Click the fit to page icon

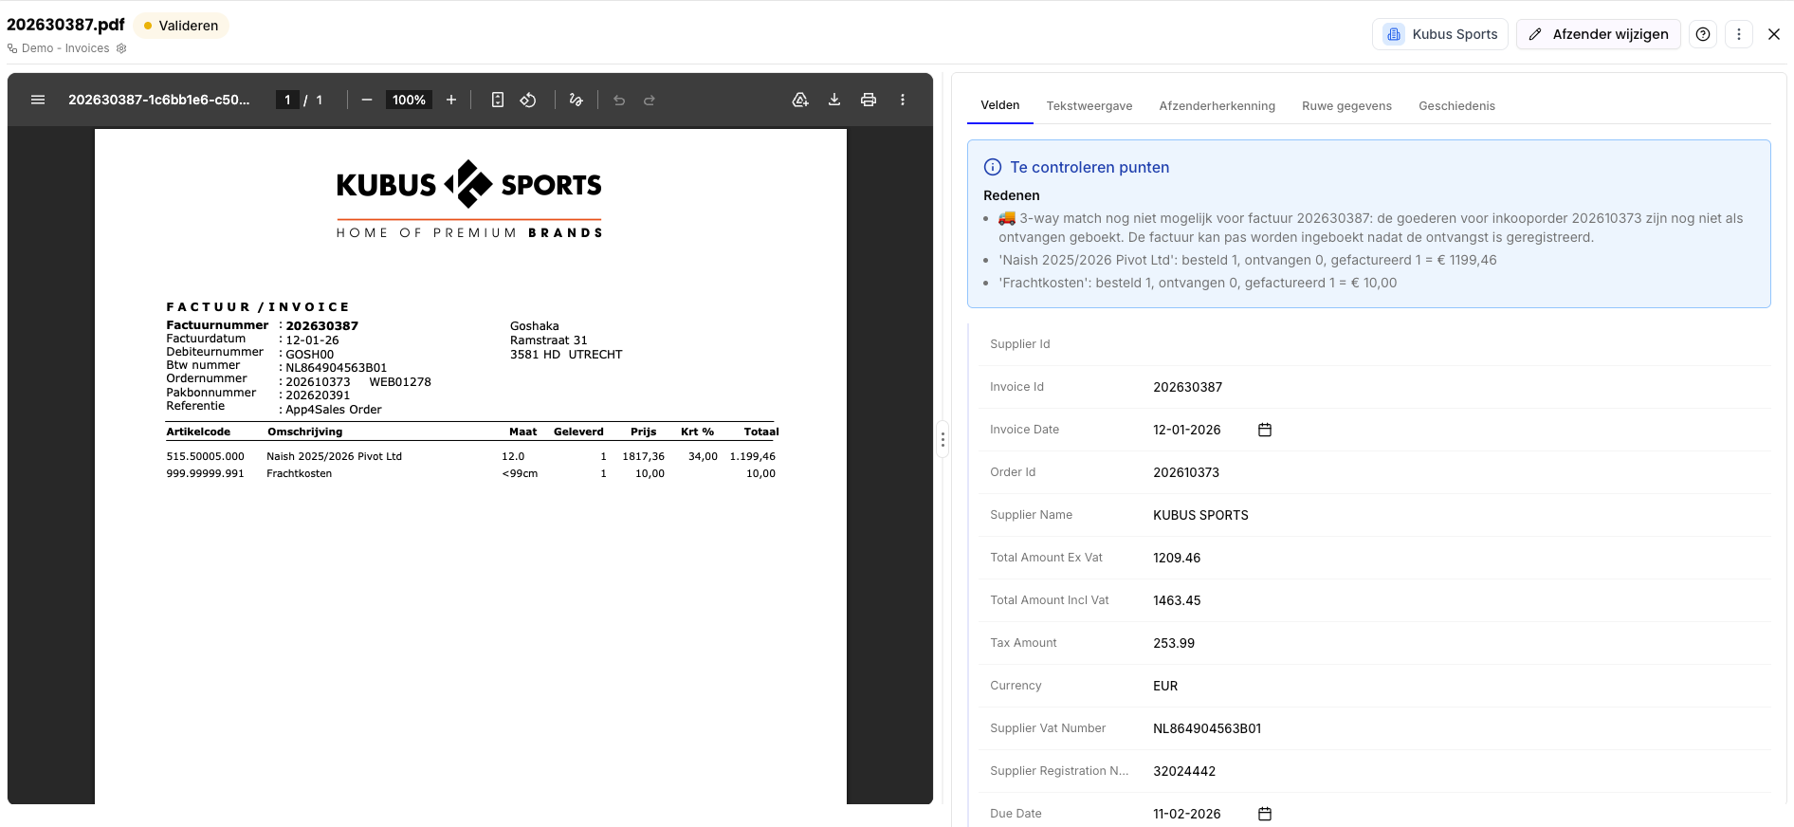click(498, 100)
